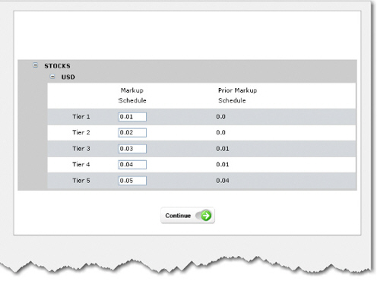Select the Tier 2 row label
This screenshot has height=281, width=377.
click(81, 132)
